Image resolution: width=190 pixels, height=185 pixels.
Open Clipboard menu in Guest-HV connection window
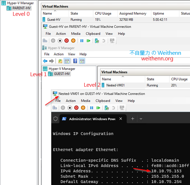(93, 34)
